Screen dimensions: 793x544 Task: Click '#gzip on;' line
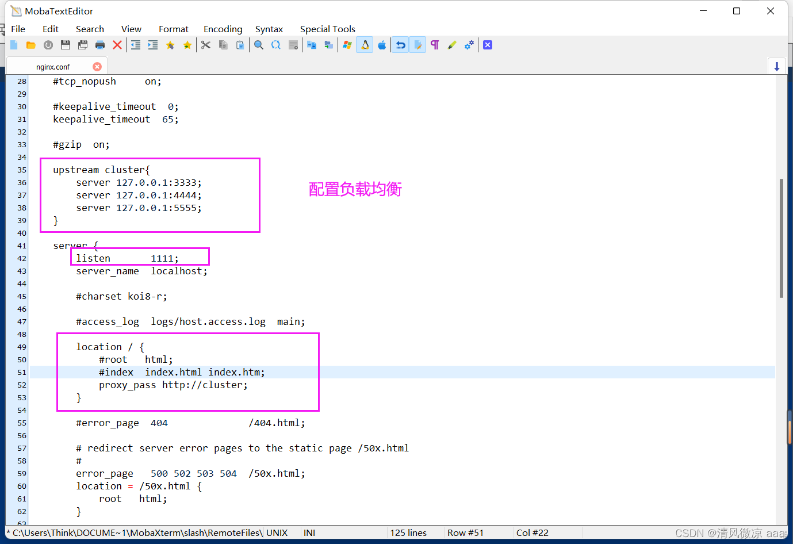click(x=82, y=144)
